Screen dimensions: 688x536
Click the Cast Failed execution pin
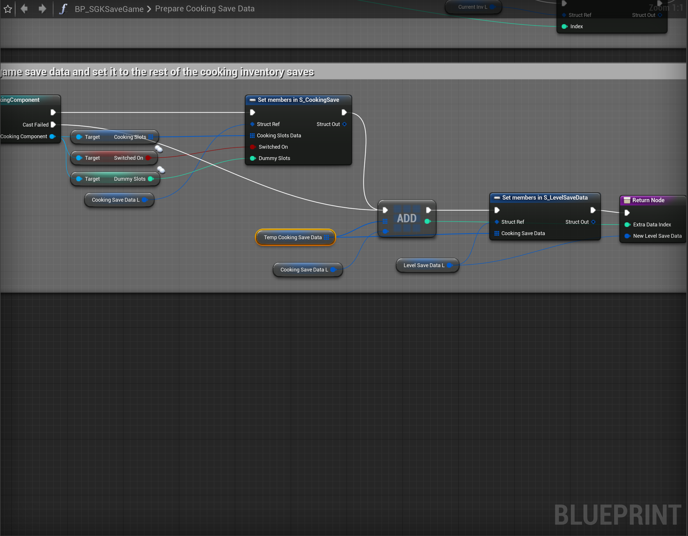(53, 125)
